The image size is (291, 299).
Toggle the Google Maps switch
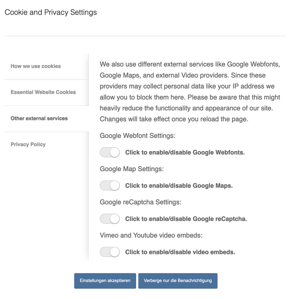[110, 185]
